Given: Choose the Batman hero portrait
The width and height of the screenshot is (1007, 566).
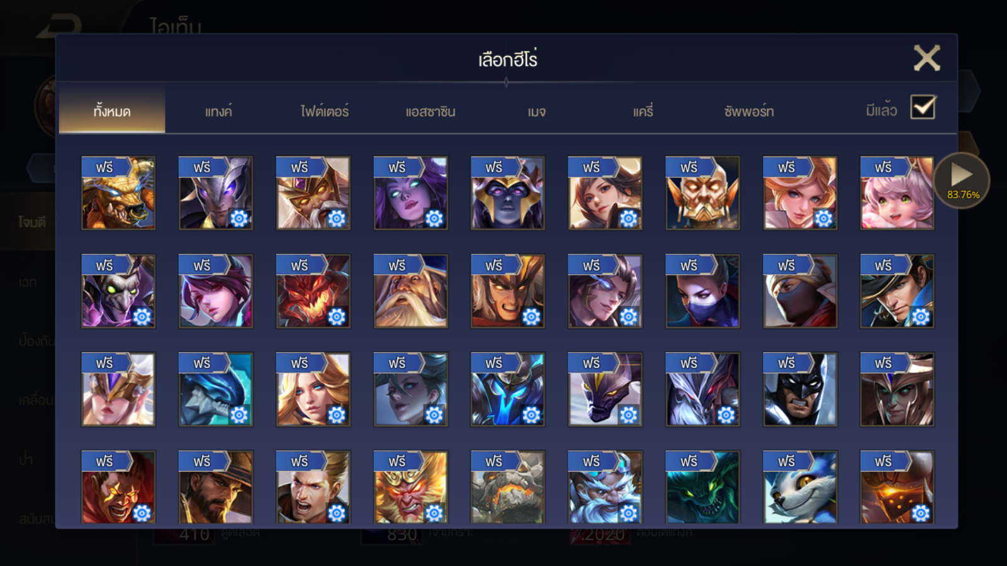Looking at the screenshot, I should pos(800,389).
